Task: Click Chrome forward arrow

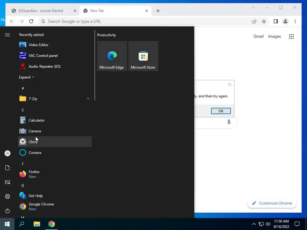Action: coord(22,21)
